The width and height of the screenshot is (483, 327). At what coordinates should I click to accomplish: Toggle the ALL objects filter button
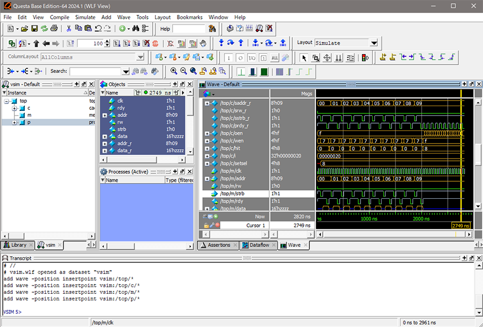275,57
